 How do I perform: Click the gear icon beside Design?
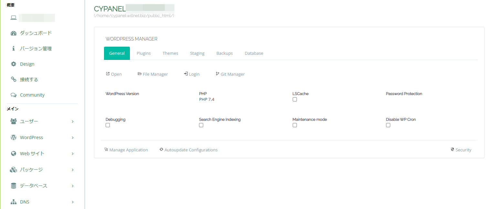pos(13,64)
